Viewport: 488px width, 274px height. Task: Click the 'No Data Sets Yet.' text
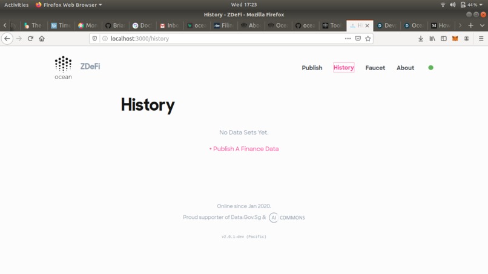pyautogui.click(x=243, y=132)
